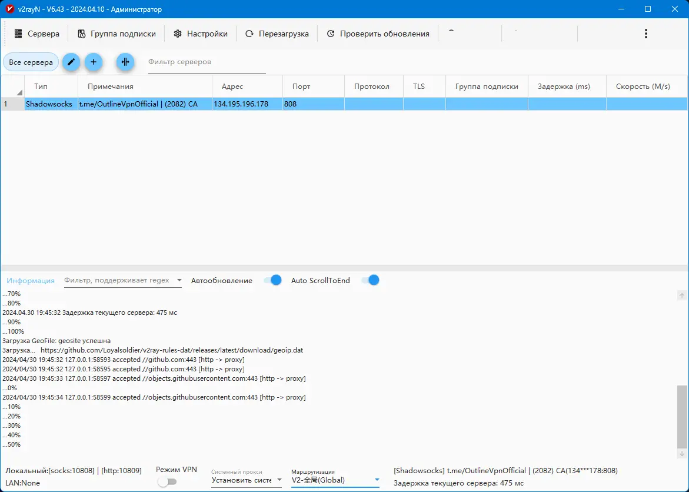
Task: Click the log scrollbar up arrow
Action: click(x=682, y=295)
